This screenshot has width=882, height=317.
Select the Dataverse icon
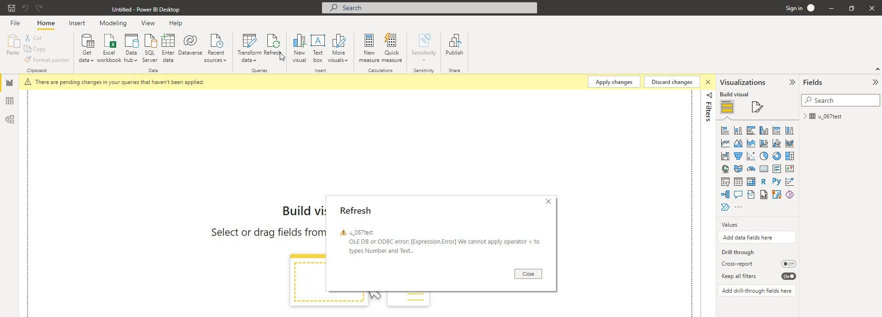190,42
